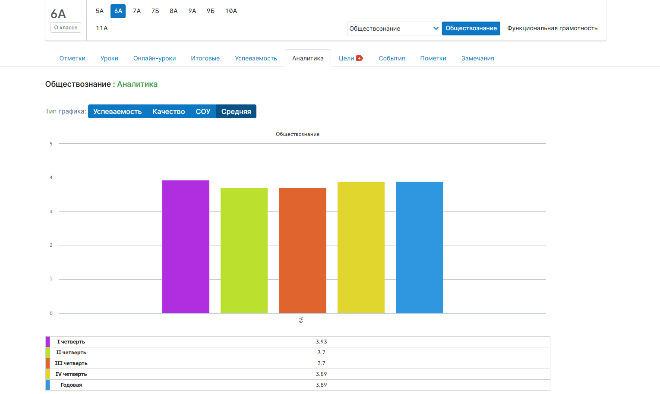This screenshot has width=660, height=394.
Task: Click the yellow IV четверть bar
Action: [361, 247]
